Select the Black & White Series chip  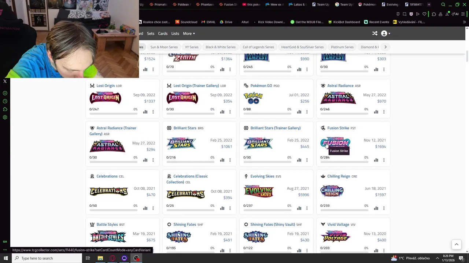pyautogui.click(x=221, y=47)
